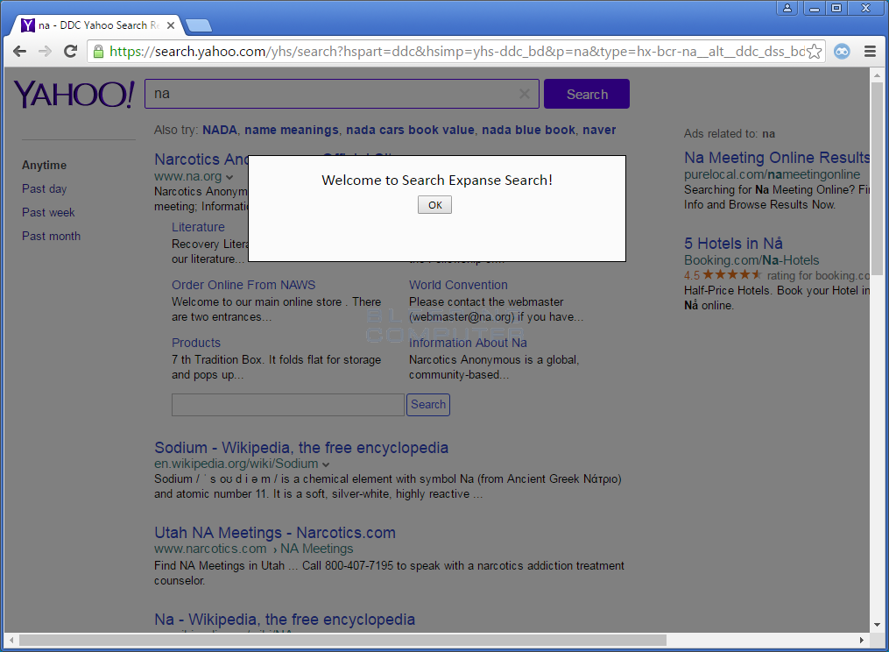Click the horizontal scrollbar right arrow

tap(861, 640)
